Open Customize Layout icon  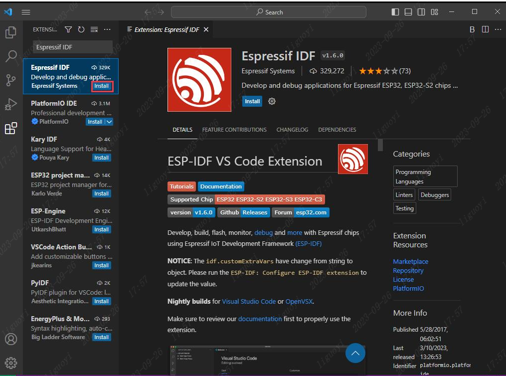point(434,12)
